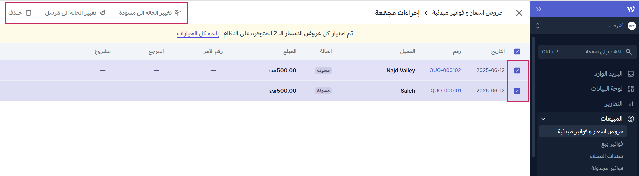639x176 pixels.
Task: Collapse the Sales section chevron
Action: [x=543, y=119]
